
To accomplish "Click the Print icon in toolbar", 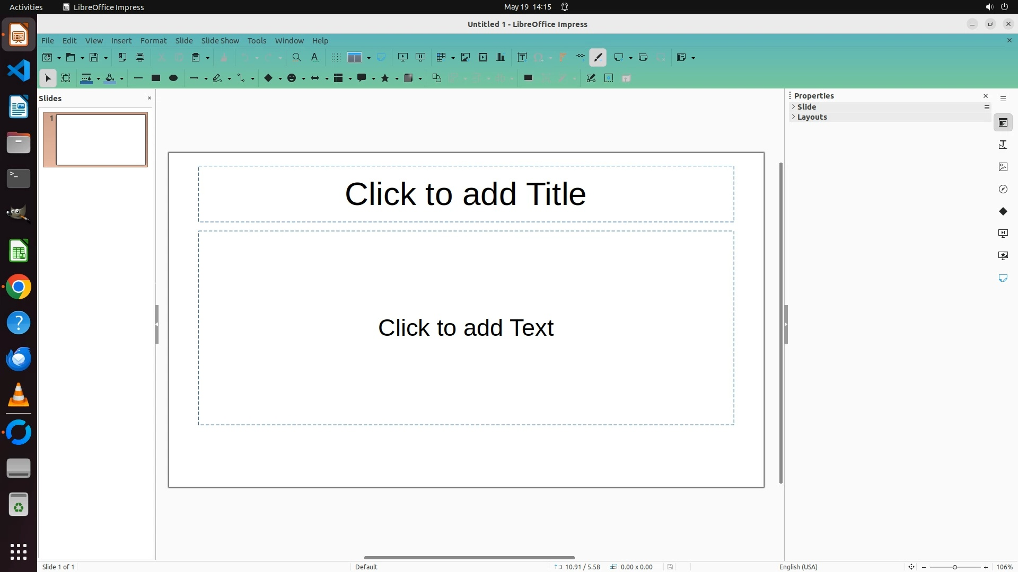I will pos(140,57).
